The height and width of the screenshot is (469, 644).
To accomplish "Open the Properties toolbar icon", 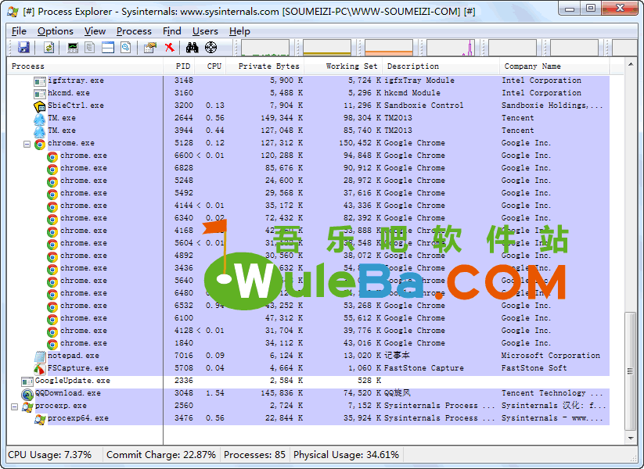I will (150, 48).
